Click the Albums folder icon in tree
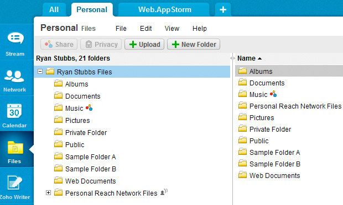The width and height of the screenshot is (343, 205). (x=58, y=83)
